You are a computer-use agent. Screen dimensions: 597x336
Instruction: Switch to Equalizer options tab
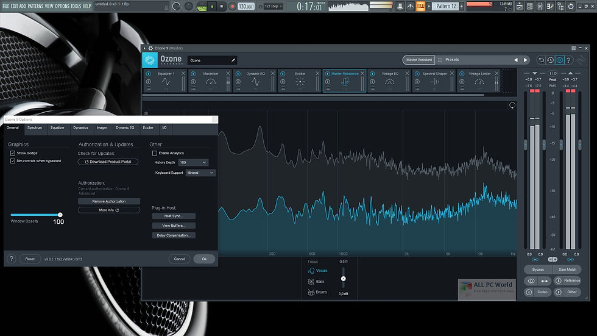(x=57, y=127)
